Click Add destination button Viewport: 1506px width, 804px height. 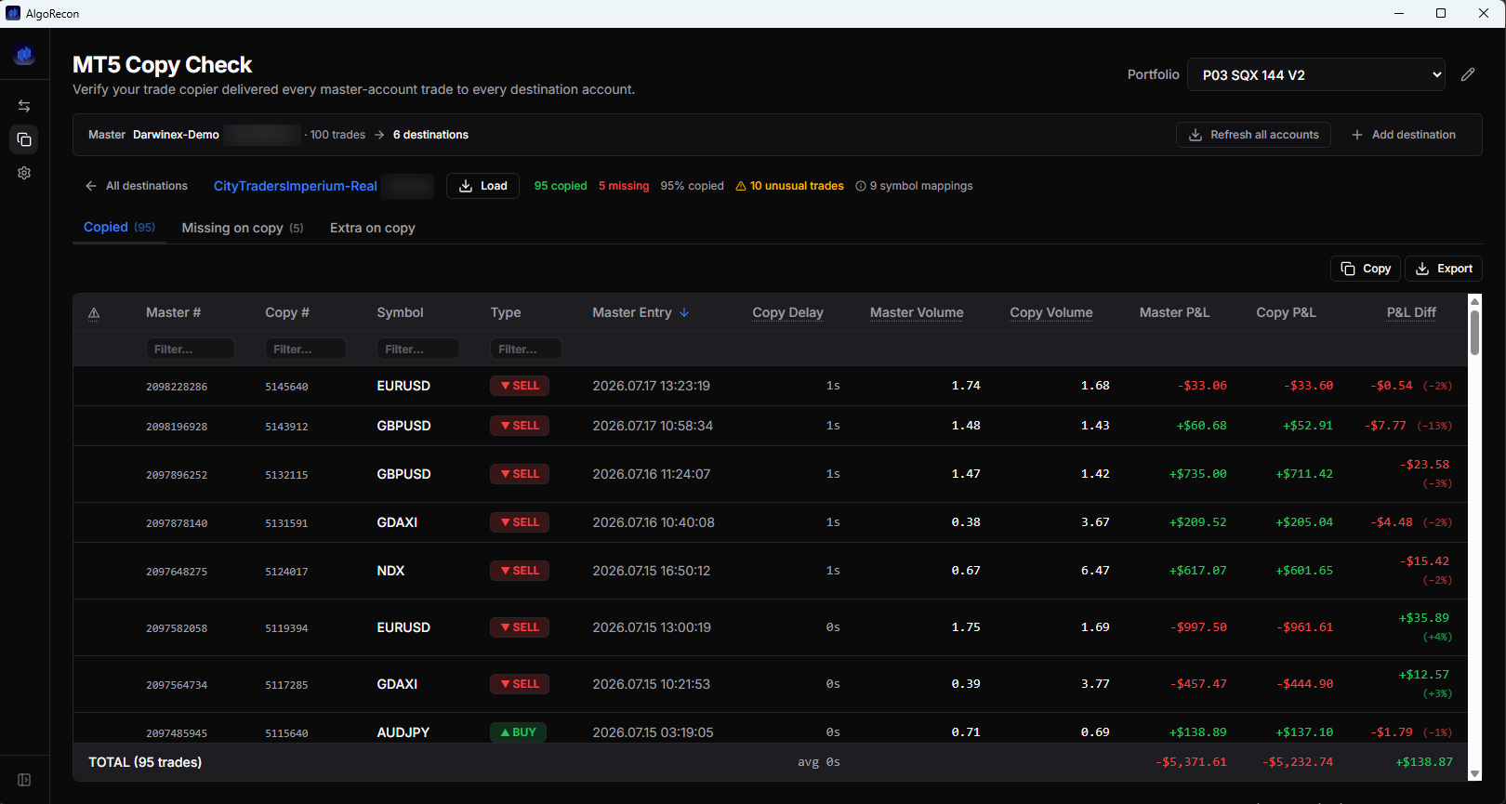[1404, 135]
